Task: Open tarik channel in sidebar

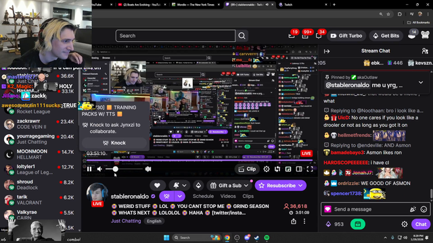Action: click(39, 200)
